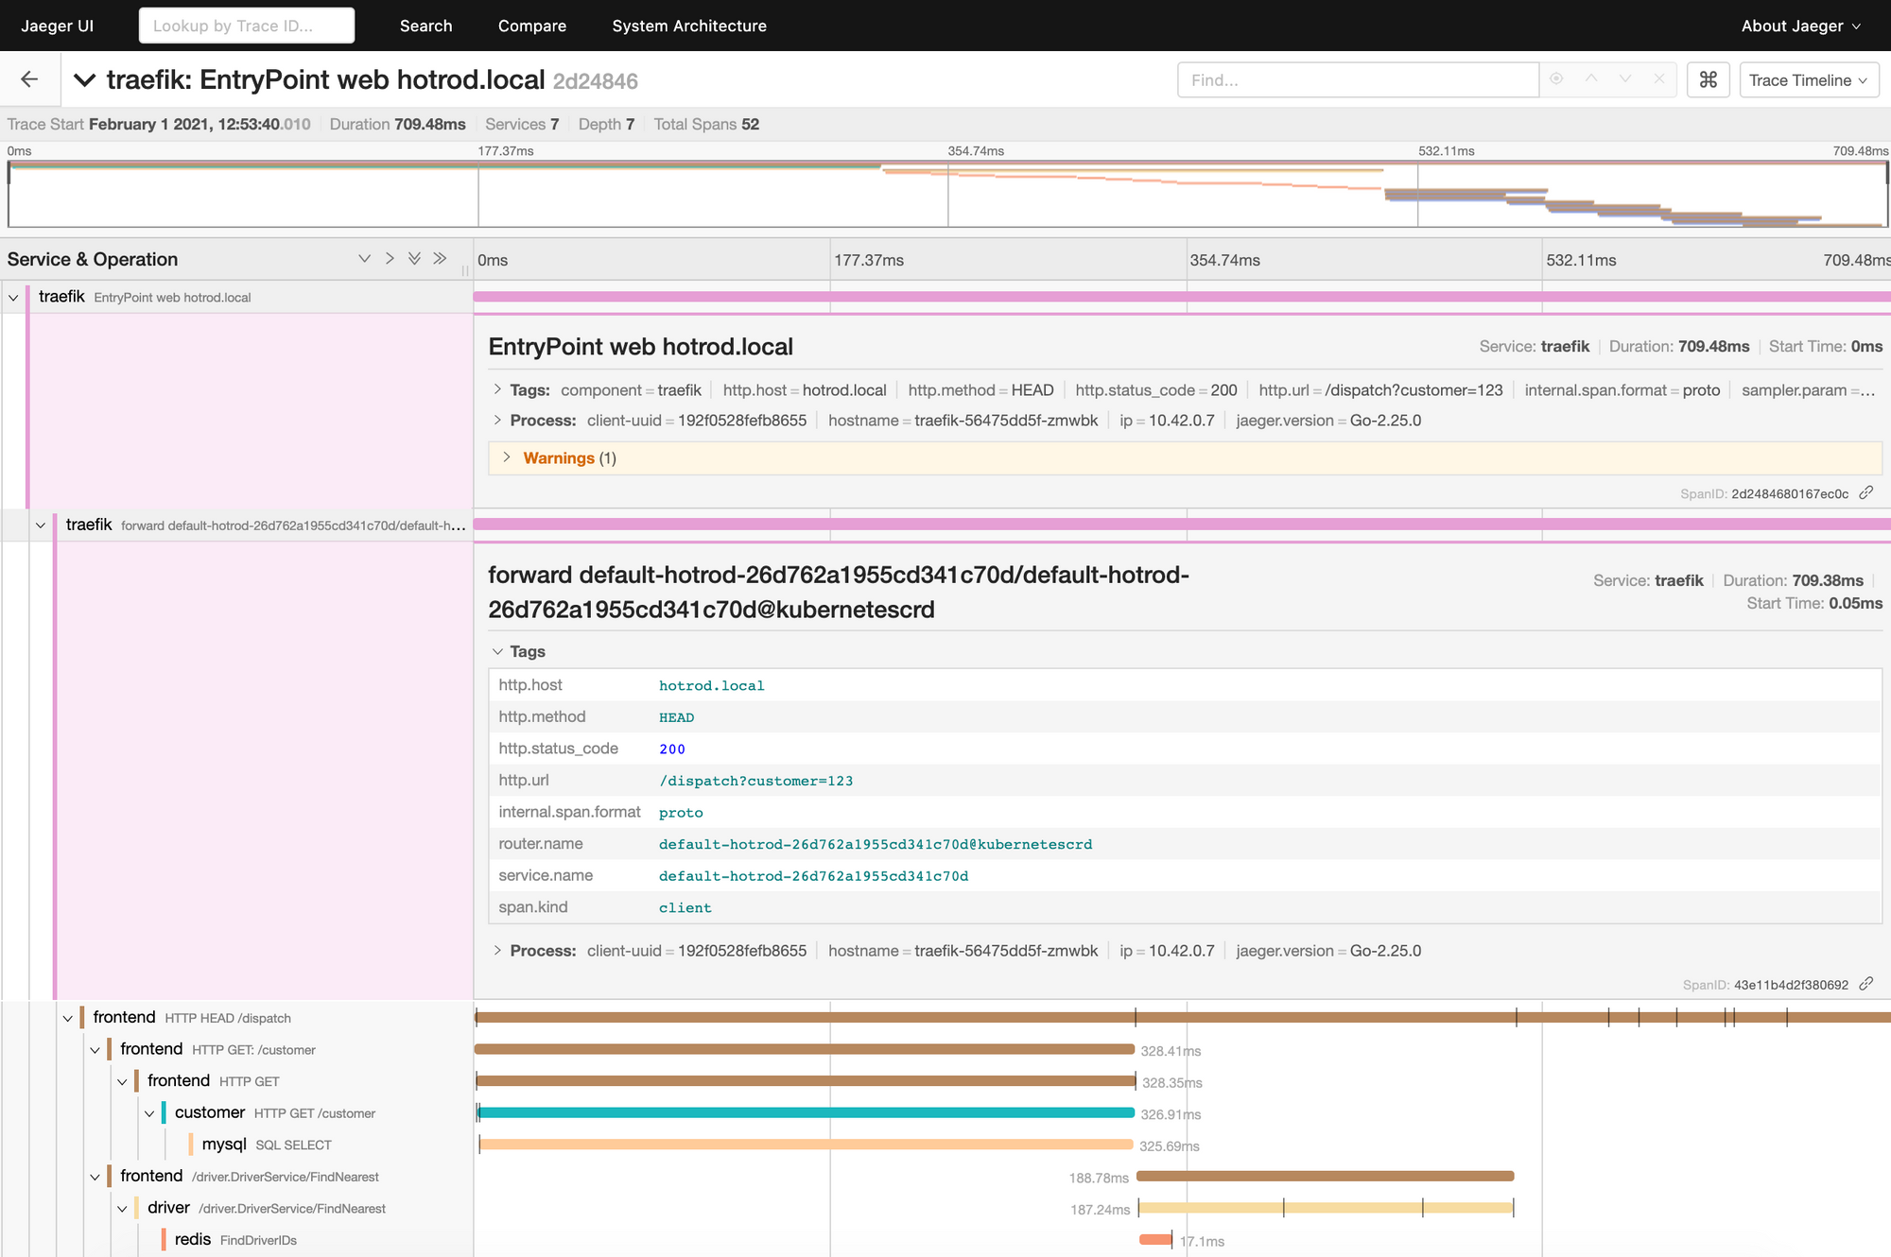Click the trace minimap overview
Screen dimensions: 1891x1257
(x=947, y=194)
